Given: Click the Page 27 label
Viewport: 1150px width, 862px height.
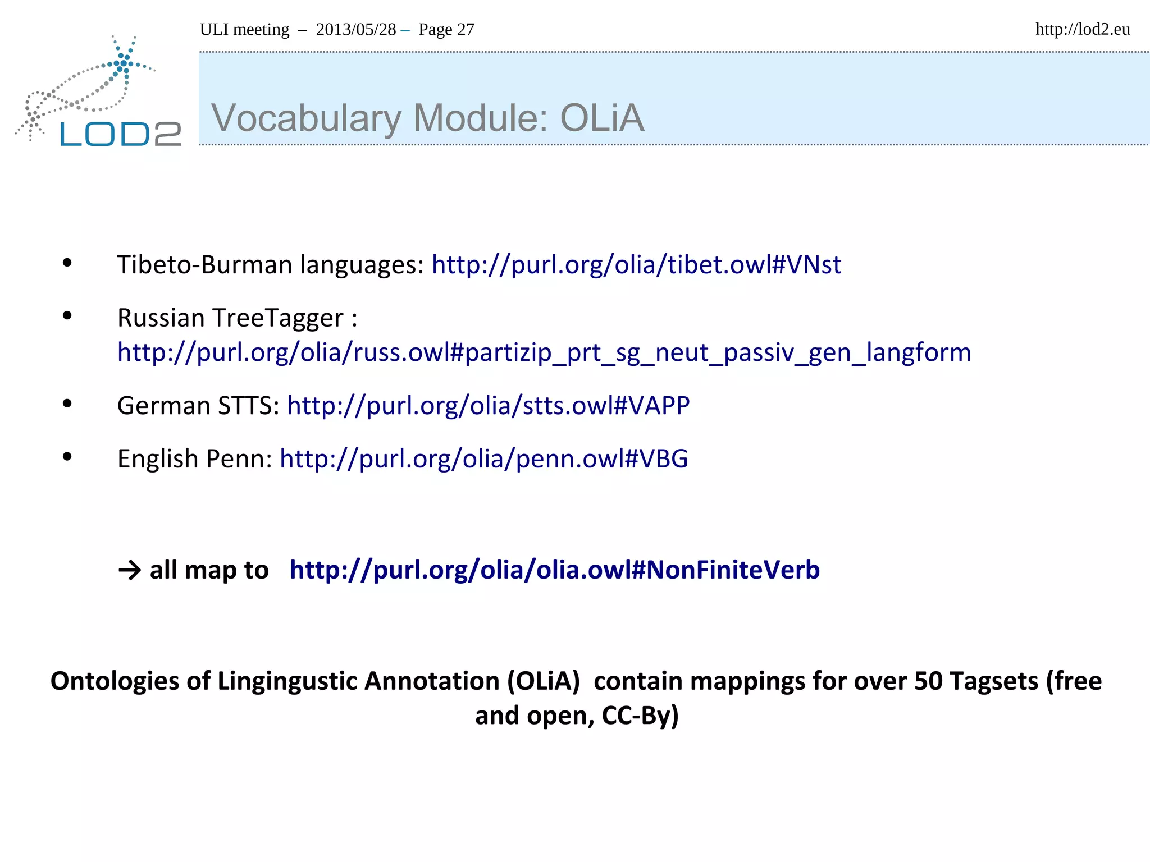Looking at the screenshot, I should pyautogui.click(x=446, y=29).
